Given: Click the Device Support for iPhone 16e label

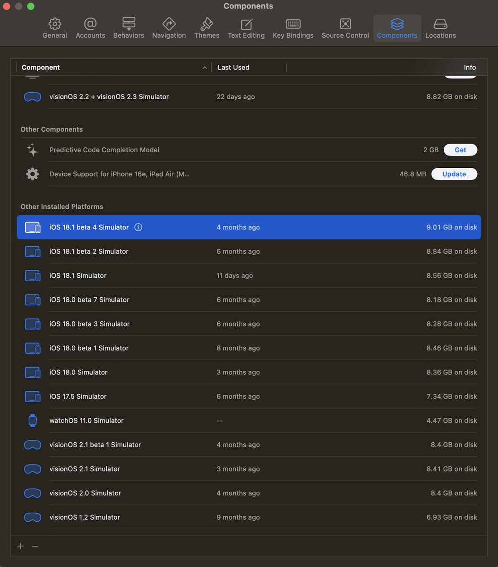Looking at the screenshot, I should click(120, 174).
